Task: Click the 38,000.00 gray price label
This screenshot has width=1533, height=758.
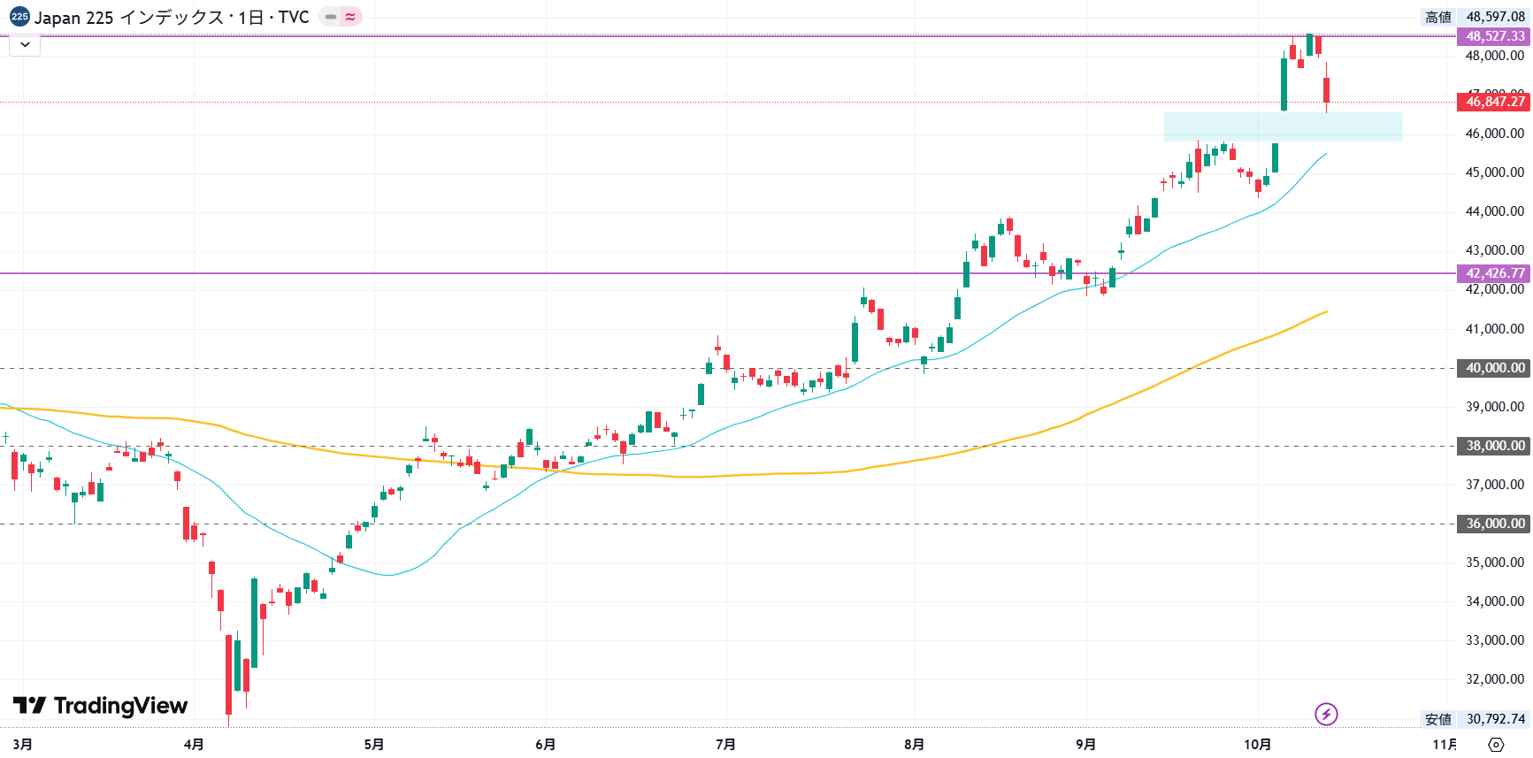Action: click(x=1493, y=446)
